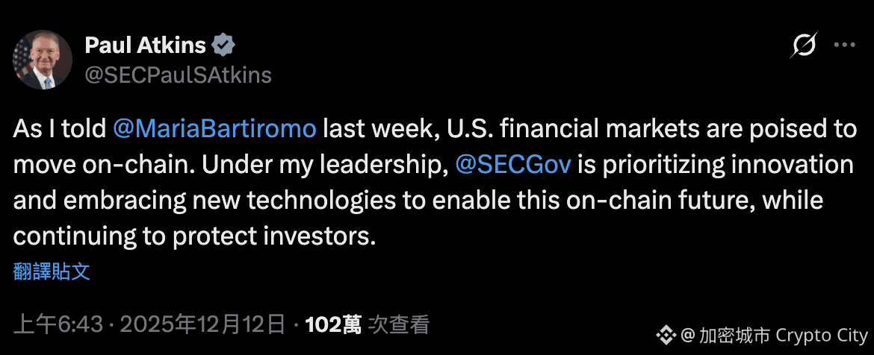This screenshot has height=355, width=874.
Task: Click the Grok icon on the post
Action: pyautogui.click(x=804, y=46)
